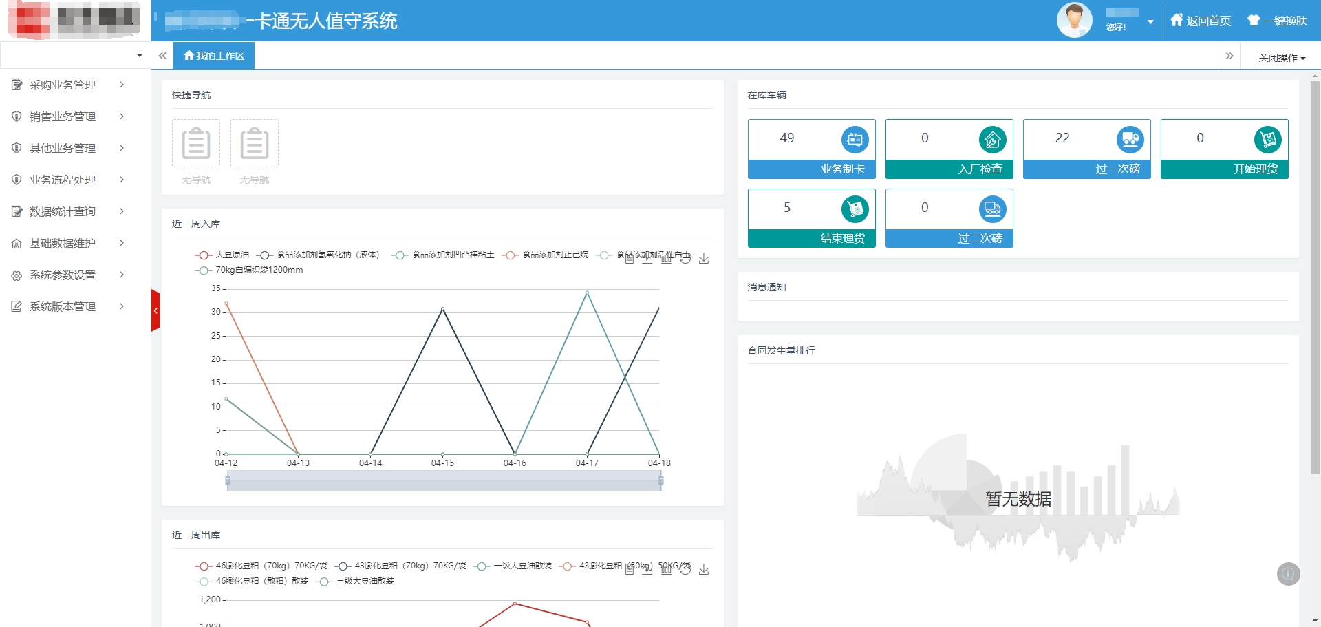Image resolution: width=1321 pixels, height=627 pixels.
Task: Switch 近一周入库 chart to bar type
Action: click(x=666, y=259)
